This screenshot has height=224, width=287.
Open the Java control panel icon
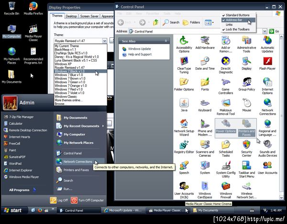tap(184, 105)
